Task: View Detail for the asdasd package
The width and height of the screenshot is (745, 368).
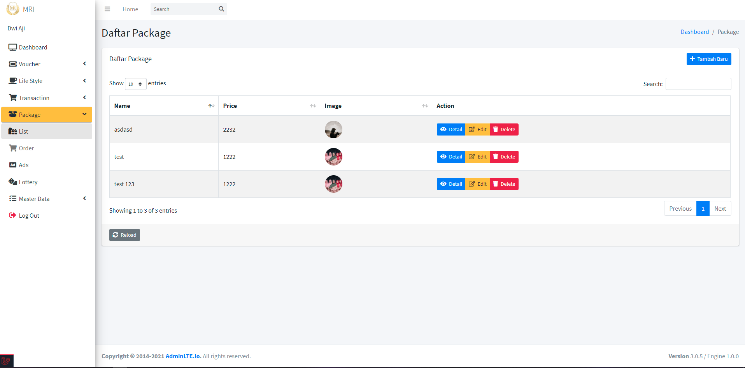Action: [451, 129]
